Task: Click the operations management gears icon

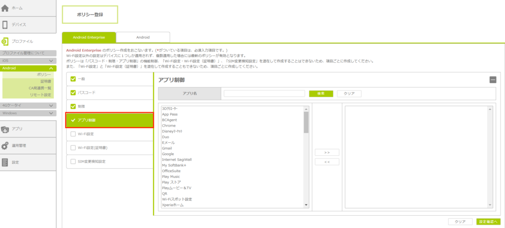Action: point(5,146)
